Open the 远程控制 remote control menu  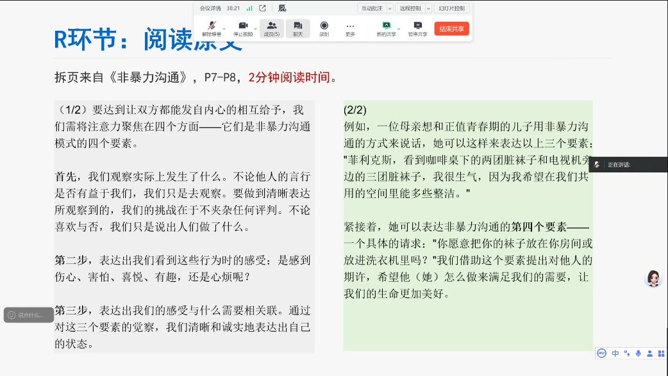(410, 8)
